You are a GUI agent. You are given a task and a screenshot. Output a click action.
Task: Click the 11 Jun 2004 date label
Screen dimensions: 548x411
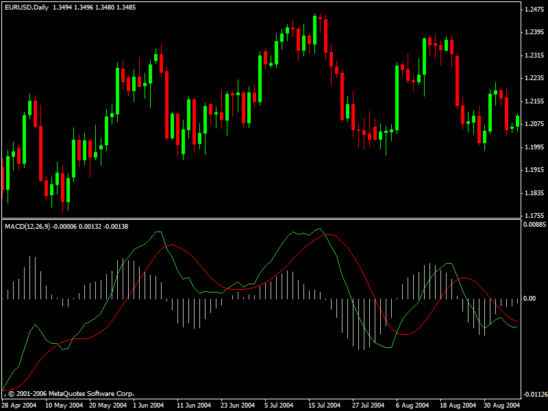[x=194, y=406]
